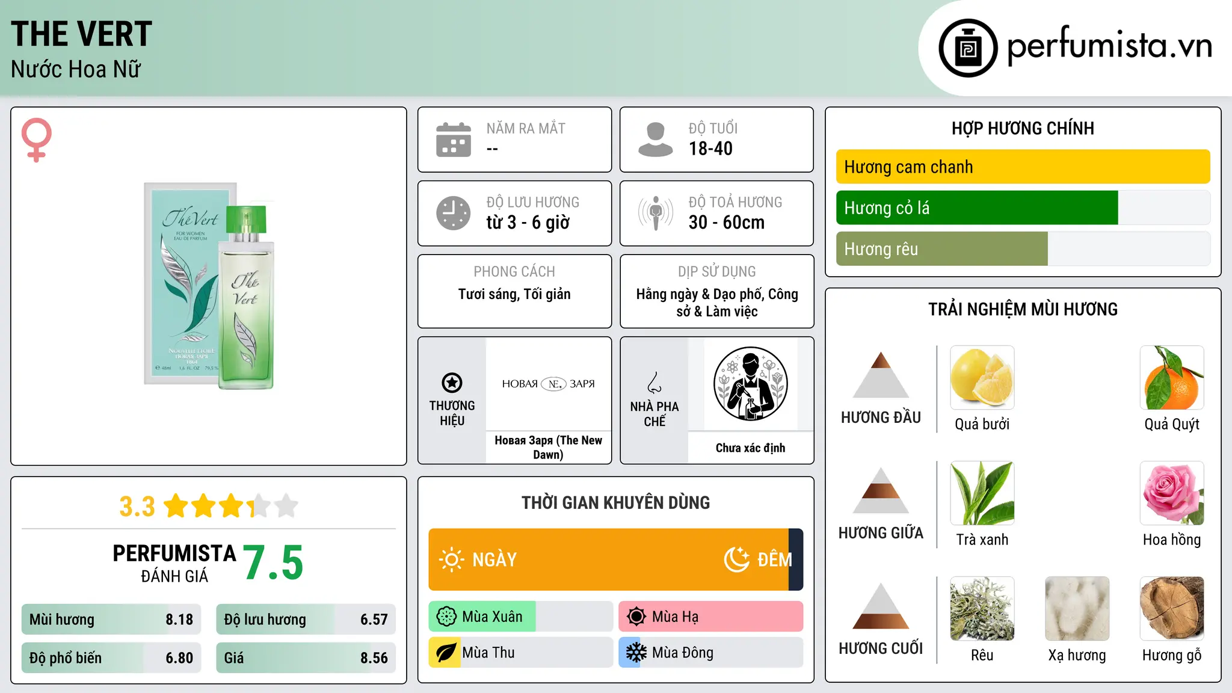Click the sillage icon beside Độ toả hương
Screen dimensions: 1232x693
pos(656,213)
